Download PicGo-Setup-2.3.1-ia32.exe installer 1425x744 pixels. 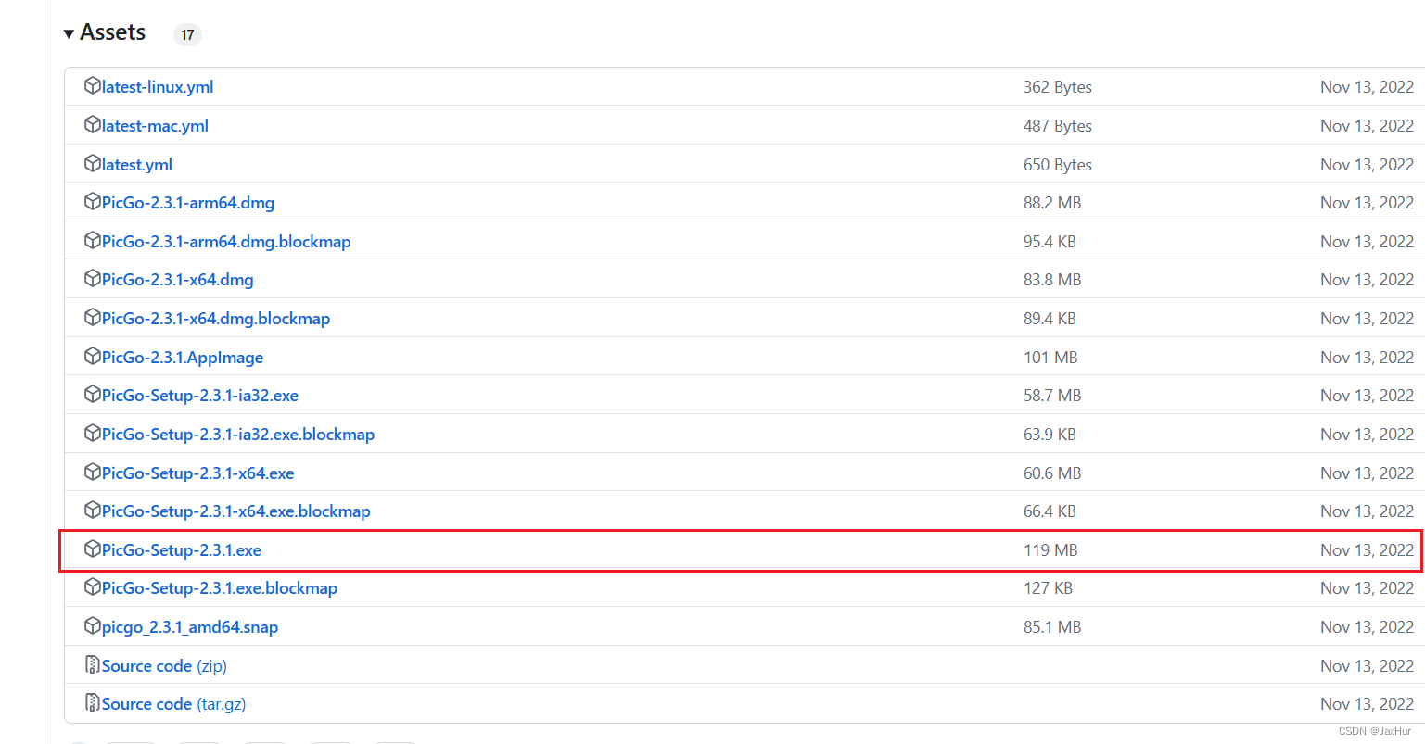pyautogui.click(x=200, y=396)
